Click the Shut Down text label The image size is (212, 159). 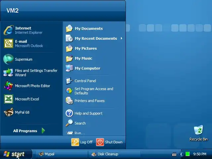[114, 142]
